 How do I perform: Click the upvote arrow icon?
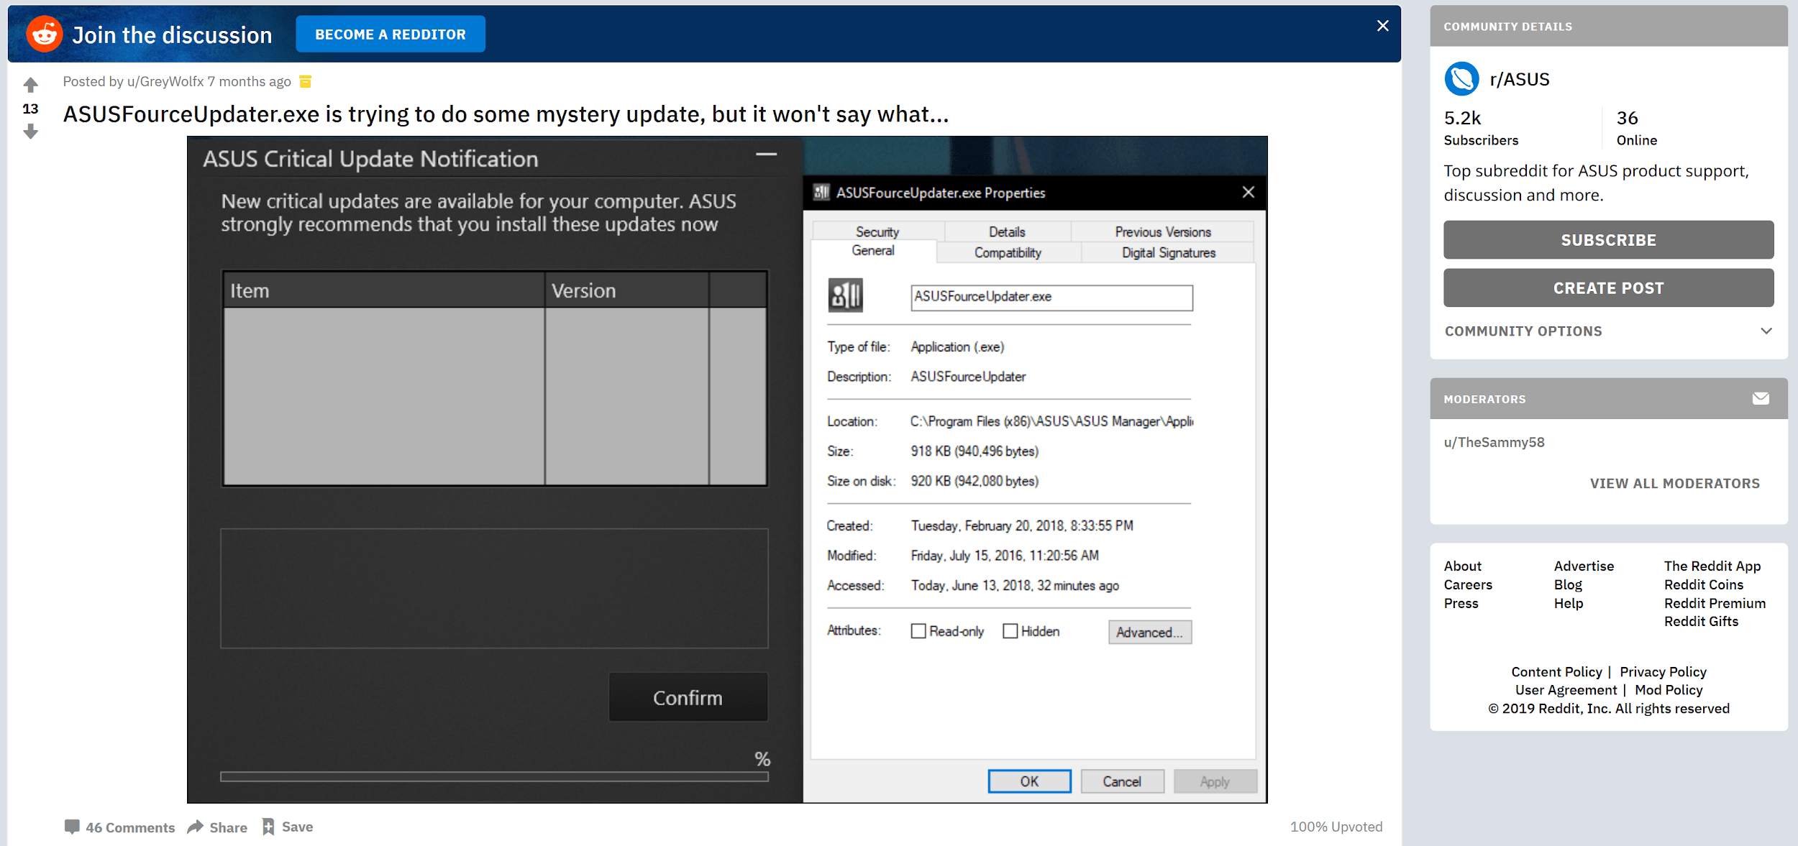coord(31,83)
